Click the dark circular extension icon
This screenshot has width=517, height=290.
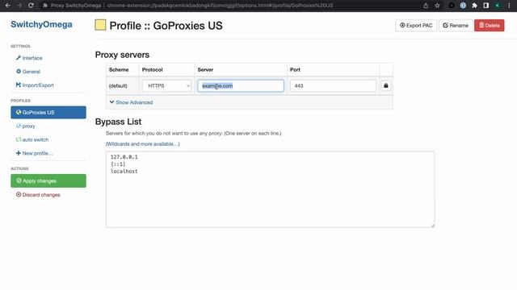[452, 6]
